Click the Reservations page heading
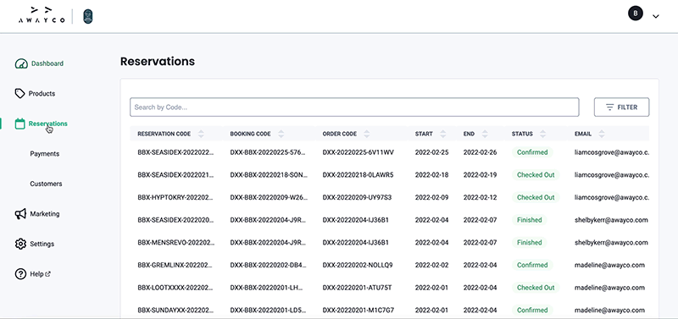Viewport: 678px width, 319px height. pos(158,61)
